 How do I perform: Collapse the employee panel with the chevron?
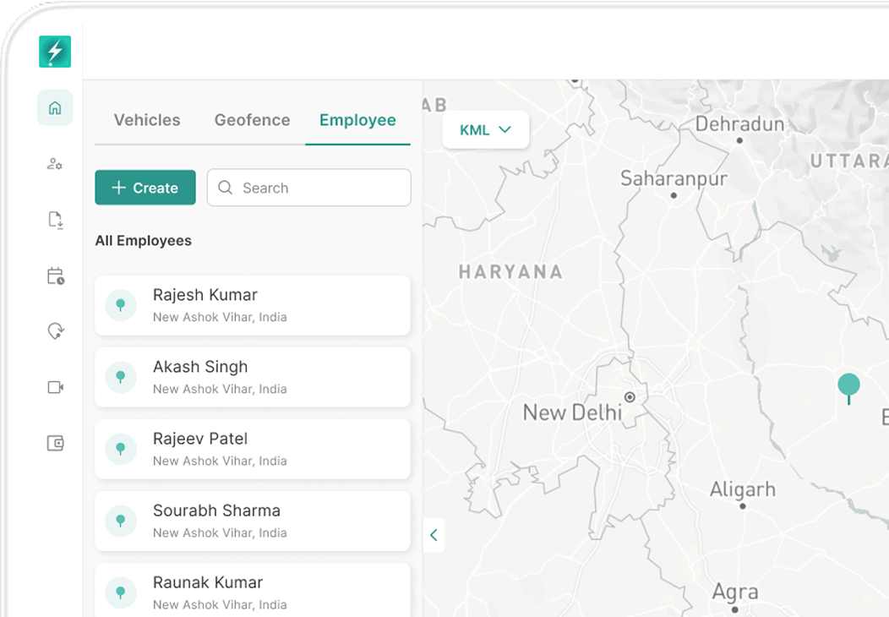[434, 535]
